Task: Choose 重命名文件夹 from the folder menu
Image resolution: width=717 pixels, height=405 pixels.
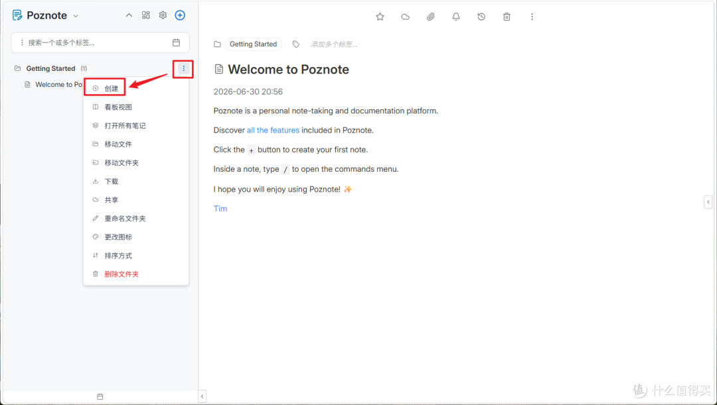Action: coord(136,218)
